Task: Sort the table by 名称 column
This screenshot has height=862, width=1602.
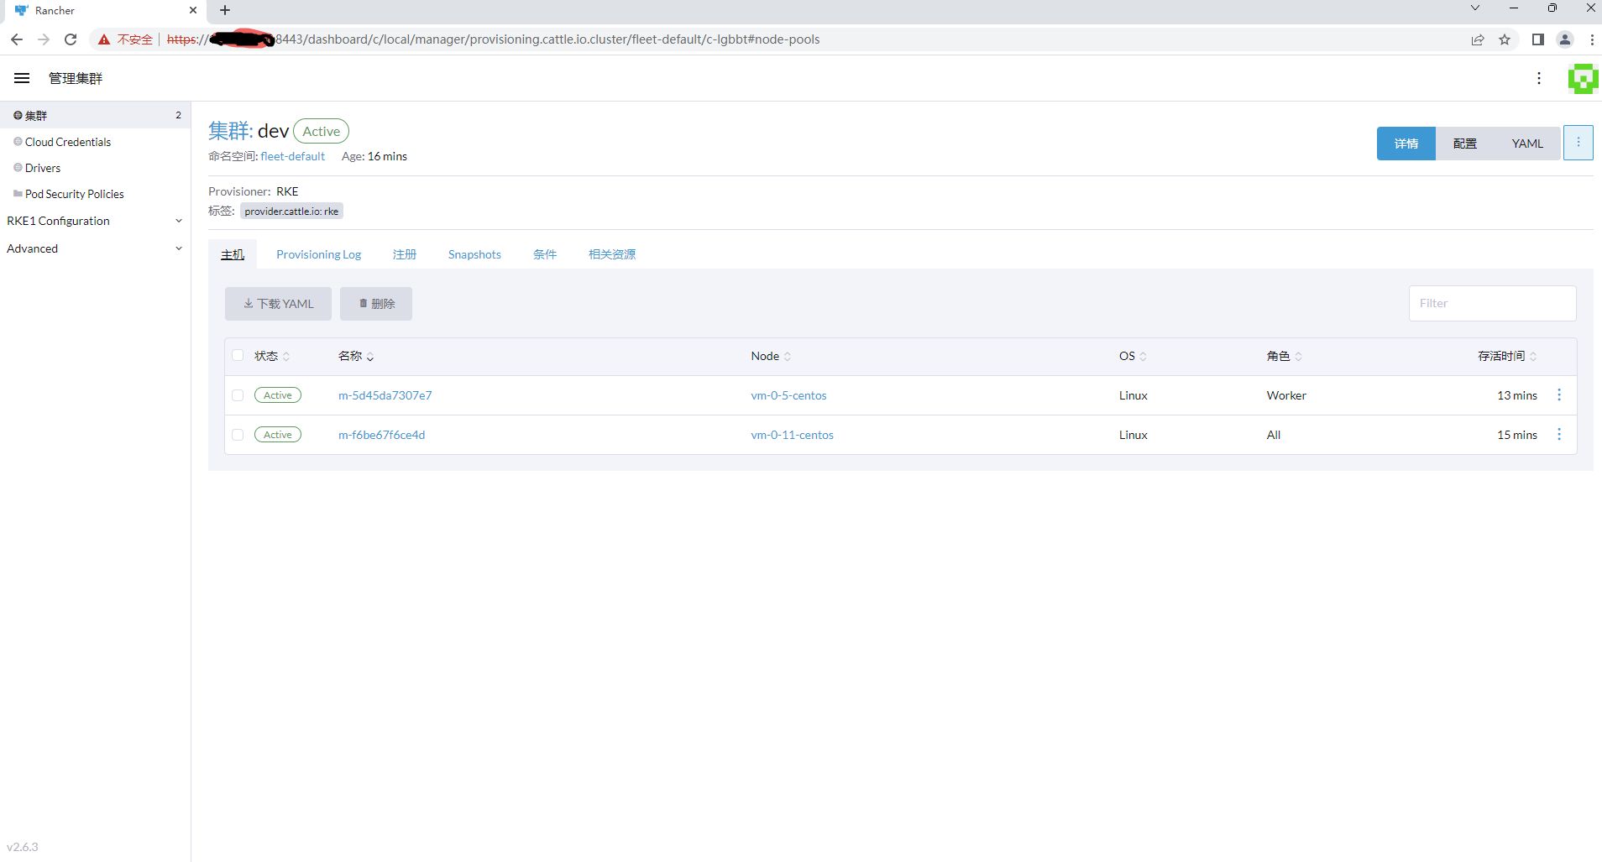Action: pos(356,356)
